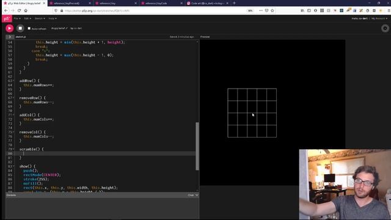The width and height of the screenshot is (391, 220).
Task: Stop the running sketch
Action: coord(20,28)
